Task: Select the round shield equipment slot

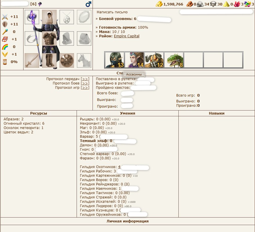Action: pyautogui.click(x=66, y=60)
